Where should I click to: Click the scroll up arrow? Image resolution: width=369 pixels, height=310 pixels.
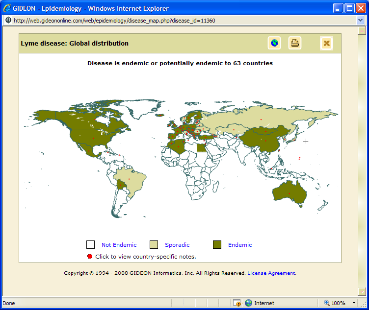[x=362, y=31]
